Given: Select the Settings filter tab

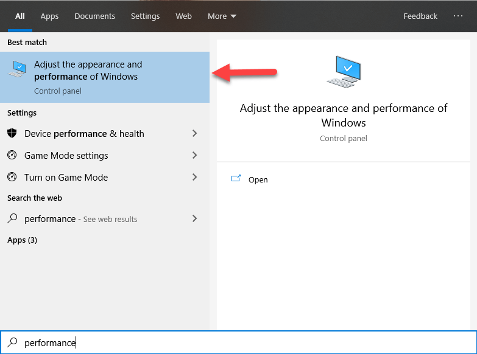Looking at the screenshot, I should click(x=145, y=16).
